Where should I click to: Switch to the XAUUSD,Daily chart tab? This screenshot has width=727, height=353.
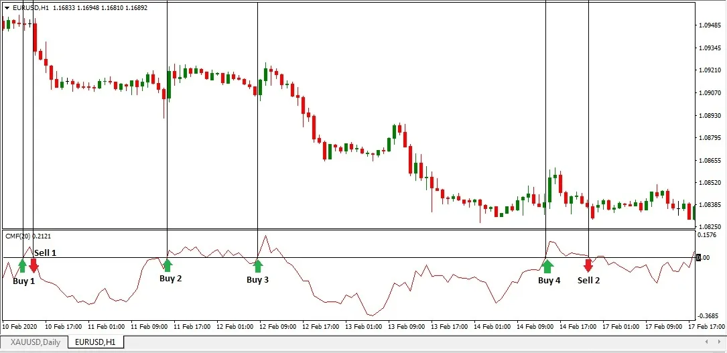coord(34,342)
